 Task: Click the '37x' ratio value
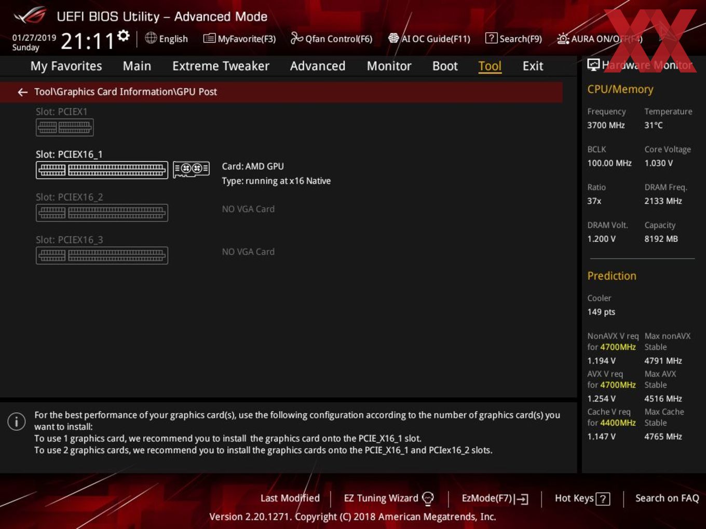click(594, 201)
